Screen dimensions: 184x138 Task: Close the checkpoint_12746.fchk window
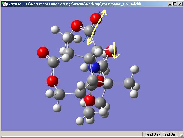(x=180, y=4)
